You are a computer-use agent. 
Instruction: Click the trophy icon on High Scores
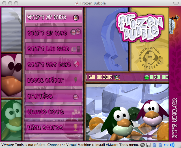tap(76, 127)
